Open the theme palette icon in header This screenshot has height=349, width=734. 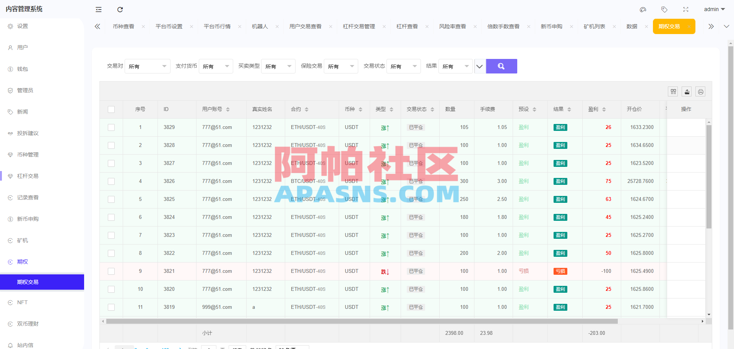coord(643,9)
